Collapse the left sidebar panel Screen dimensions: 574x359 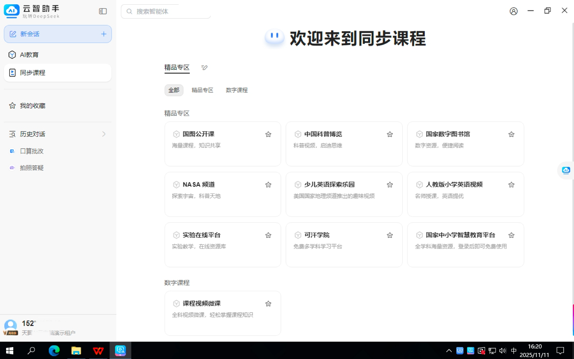pyautogui.click(x=103, y=11)
